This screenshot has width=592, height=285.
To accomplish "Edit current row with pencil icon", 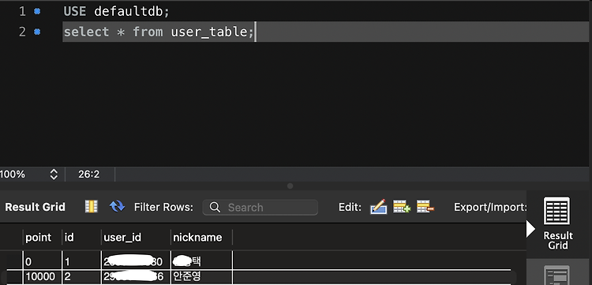I will click(x=378, y=207).
